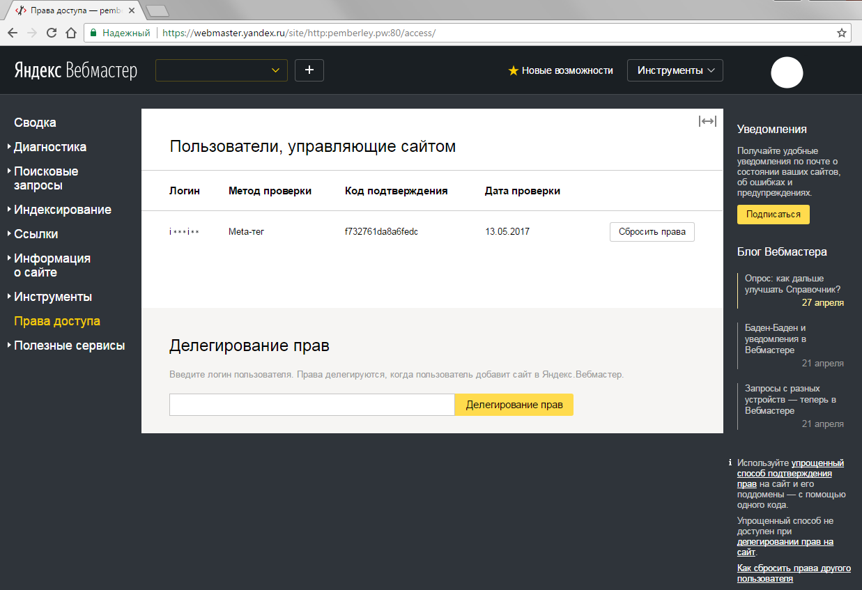Image resolution: width=862 pixels, height=590 pixels.
Task: Click Сбросить права button
Action: pyautogui.click(x=652, y=232)
